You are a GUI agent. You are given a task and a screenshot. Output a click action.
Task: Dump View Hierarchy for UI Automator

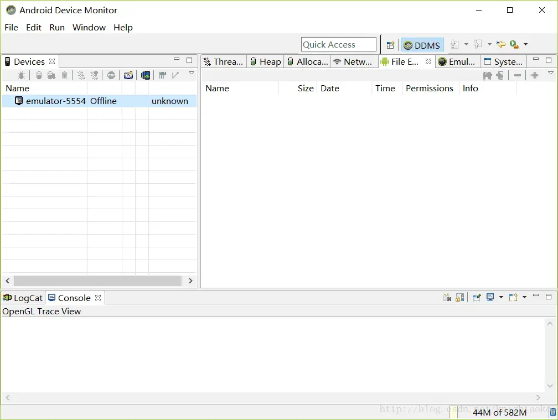(x=146, y=75)
